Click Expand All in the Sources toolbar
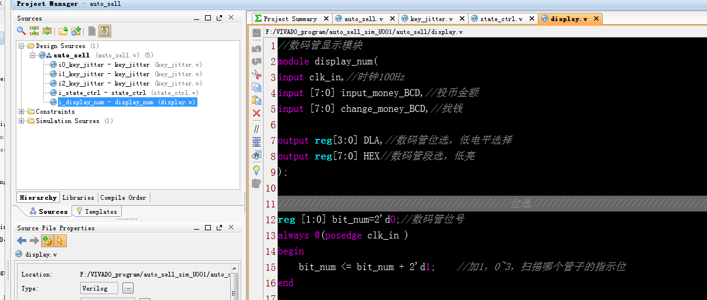 [47, 31]
